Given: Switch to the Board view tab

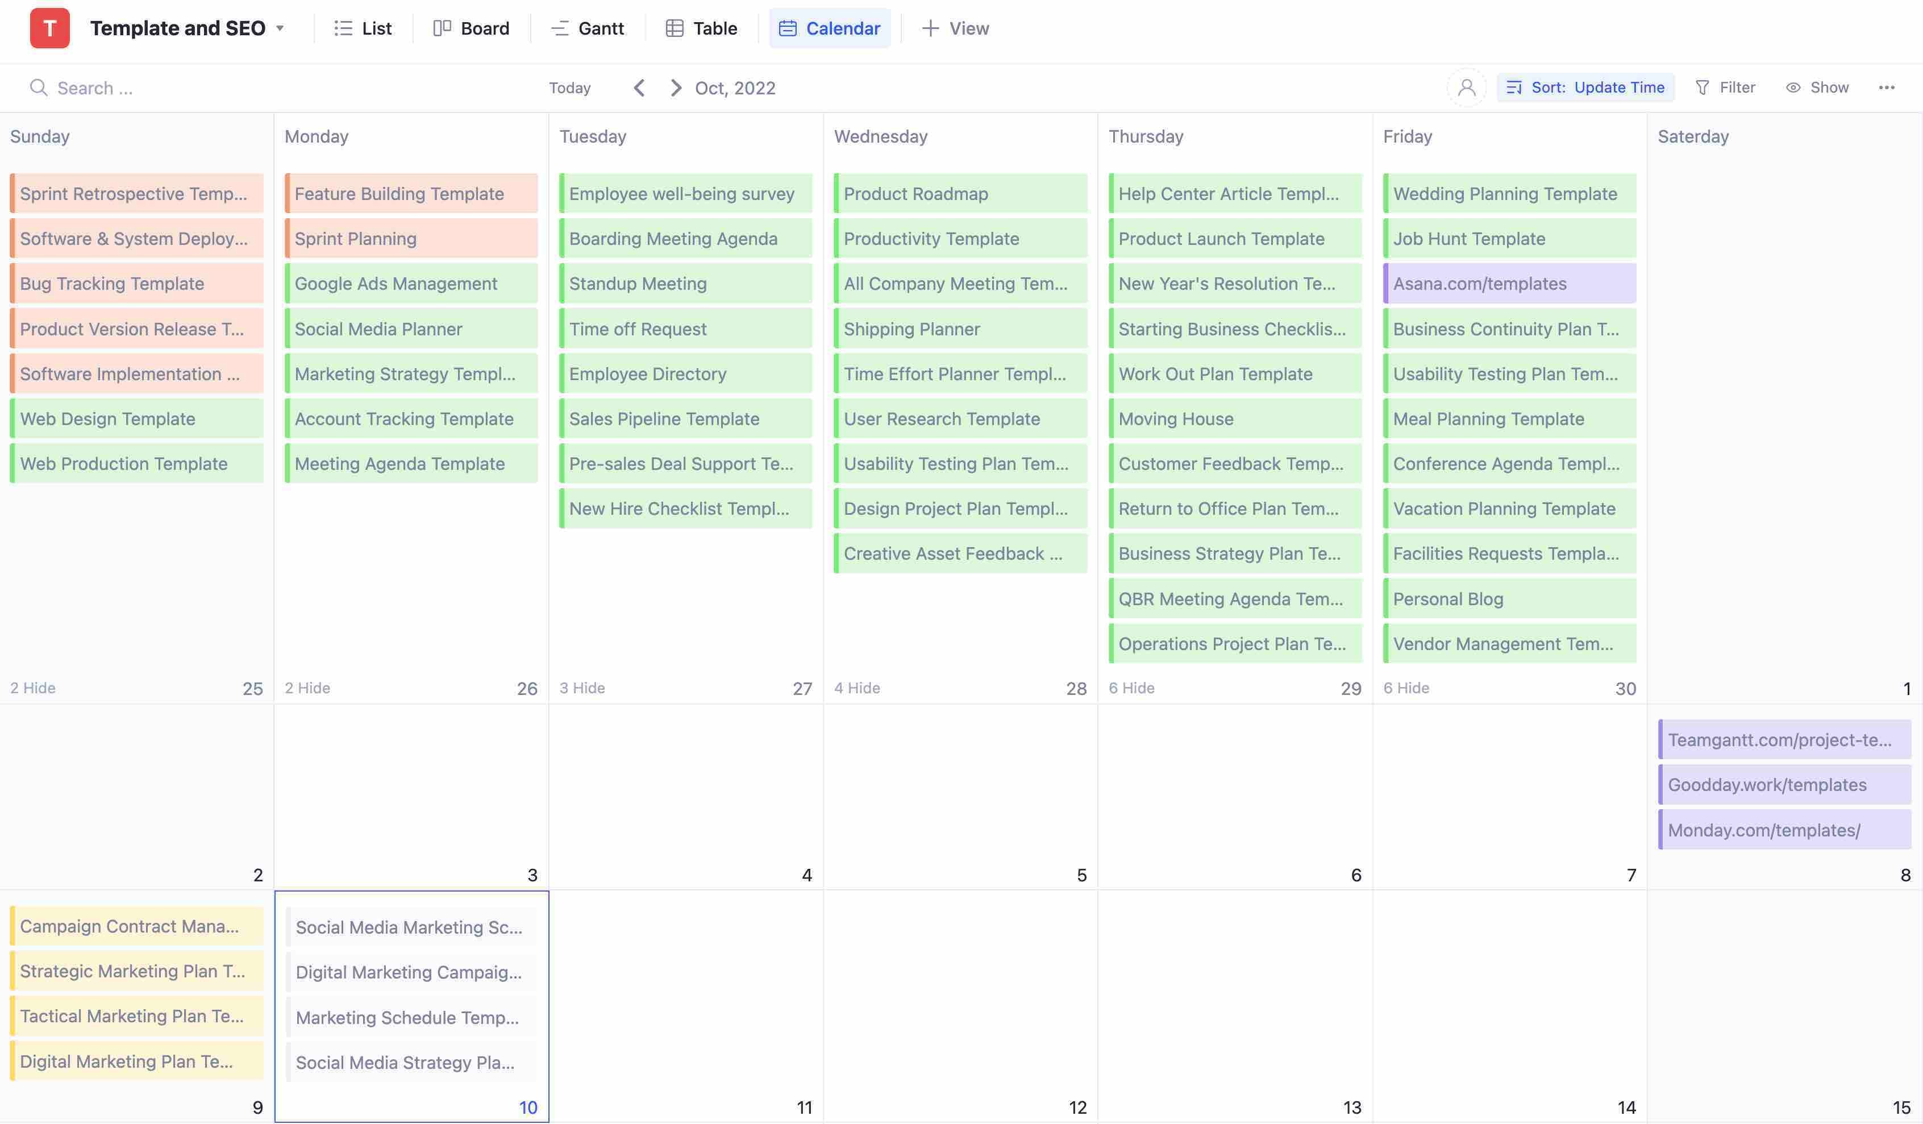Looking at the screenshot, I should point(471,28).
